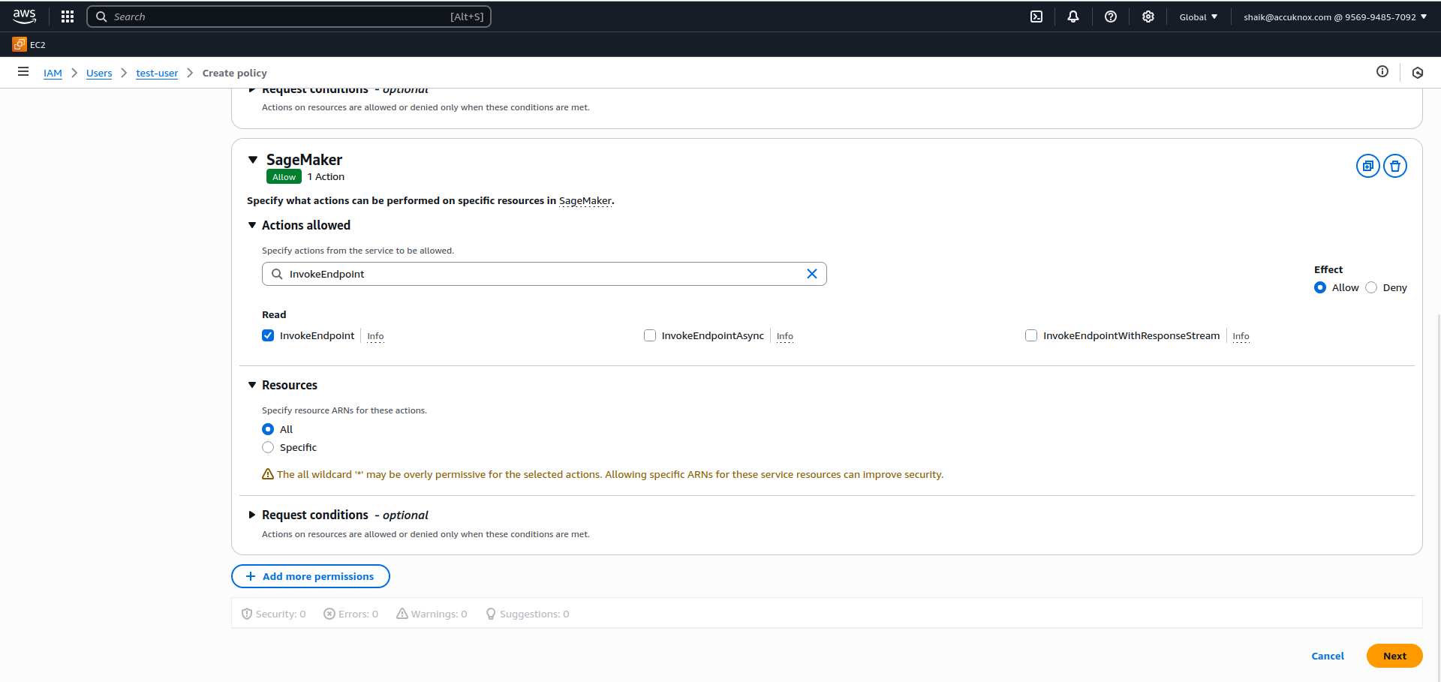Image resolution: width=1441 pixels, height=682 pixels.
Task: Select the Deny effect radio button
Action: (1371, 287)
